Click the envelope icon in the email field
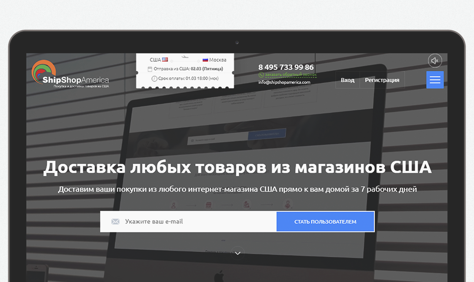Screen dimensions: 474x282 tap(115, 221)
